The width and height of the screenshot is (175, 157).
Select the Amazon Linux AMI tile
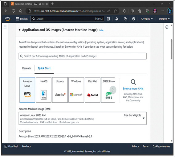pyautogui.click(x=27, y=90)
